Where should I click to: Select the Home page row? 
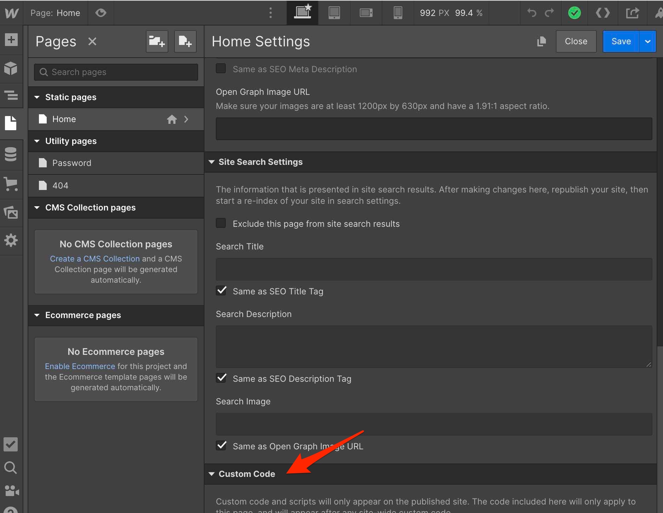point(116,119)
